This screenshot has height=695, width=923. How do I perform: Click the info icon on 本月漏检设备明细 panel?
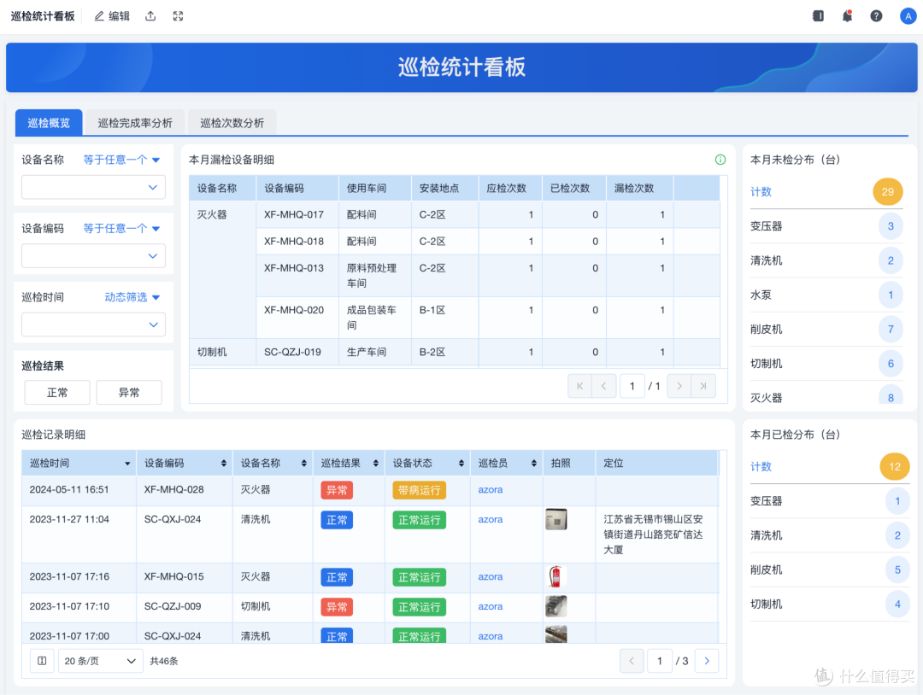click(x=720, y=159)
